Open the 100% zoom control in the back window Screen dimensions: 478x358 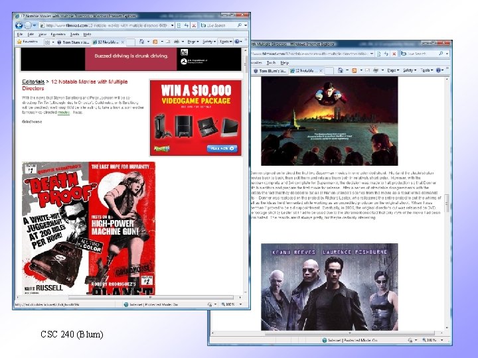tap(432, 340)
